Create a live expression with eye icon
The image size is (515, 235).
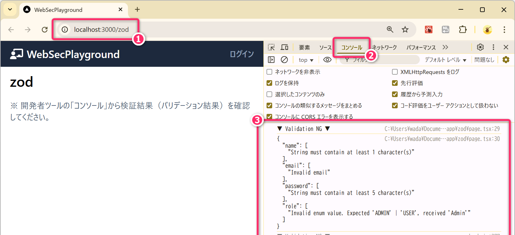pyautogui.click(x=327, y=60)
